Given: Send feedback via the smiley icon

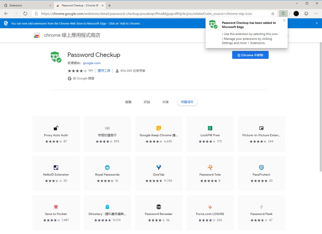Looking at the screenshot, I should (306, 13).
